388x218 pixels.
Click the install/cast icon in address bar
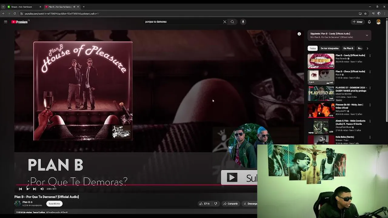pyautogui.click(x=360, y=14)
